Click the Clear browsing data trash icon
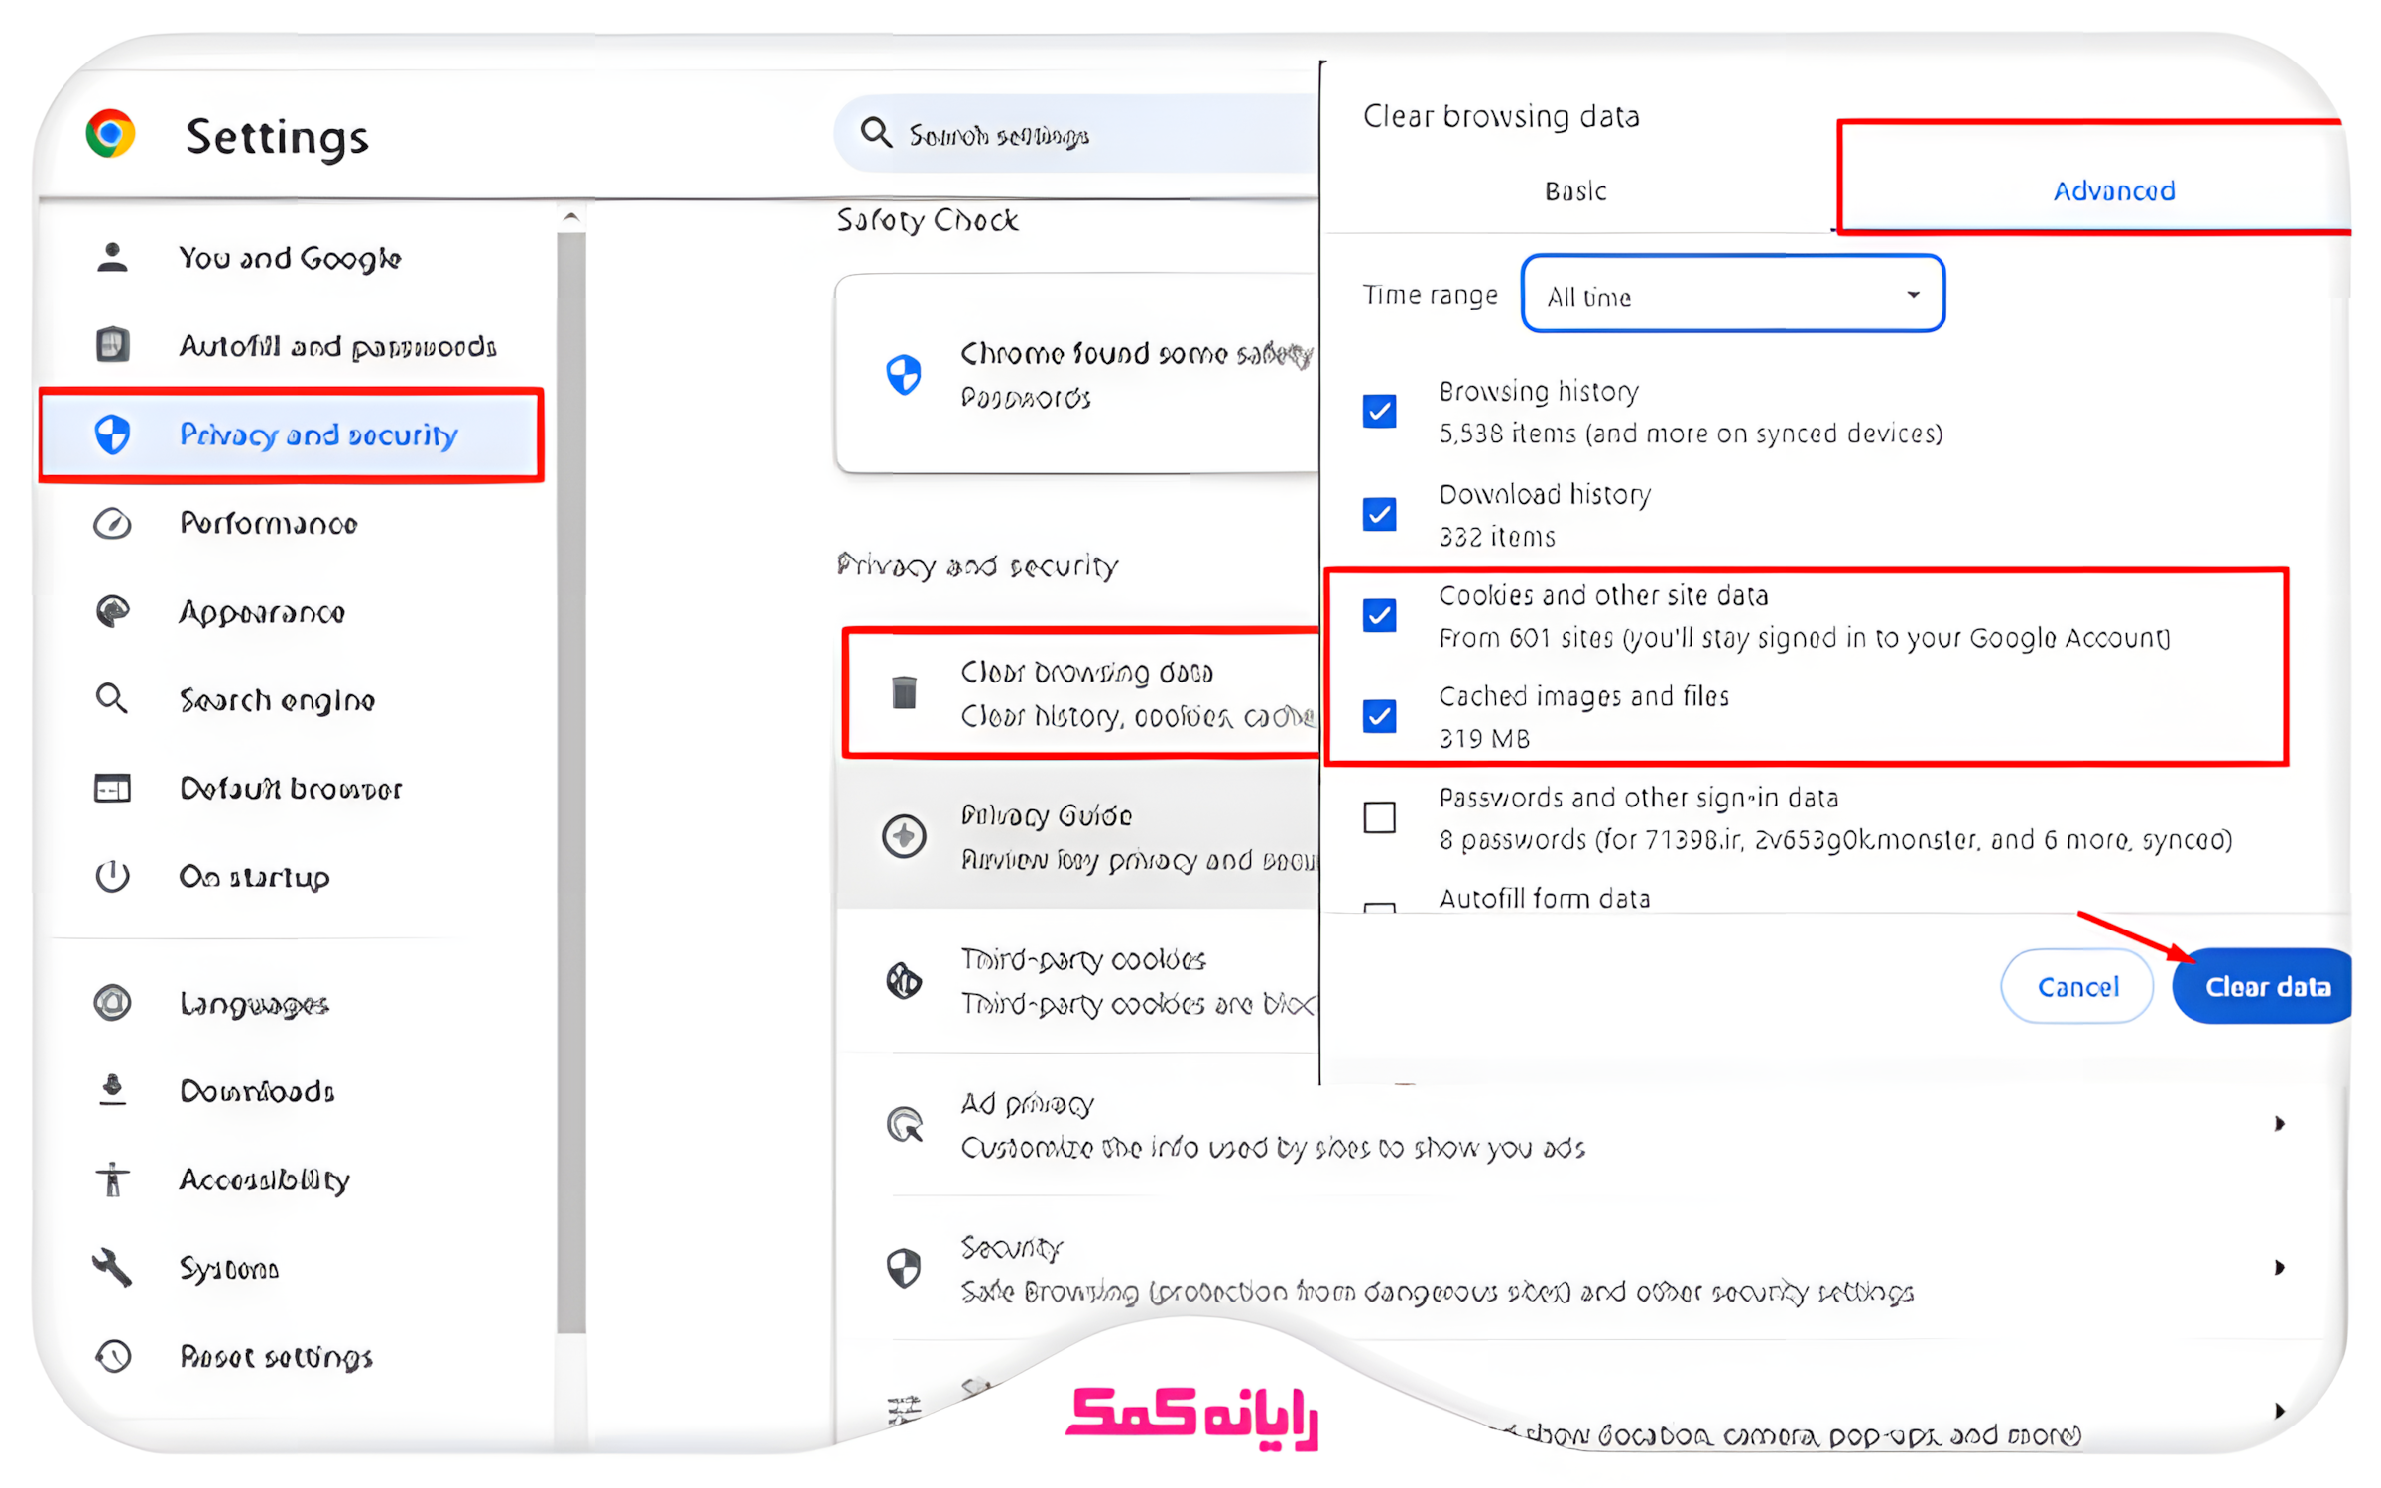 (x=903, y=692)
